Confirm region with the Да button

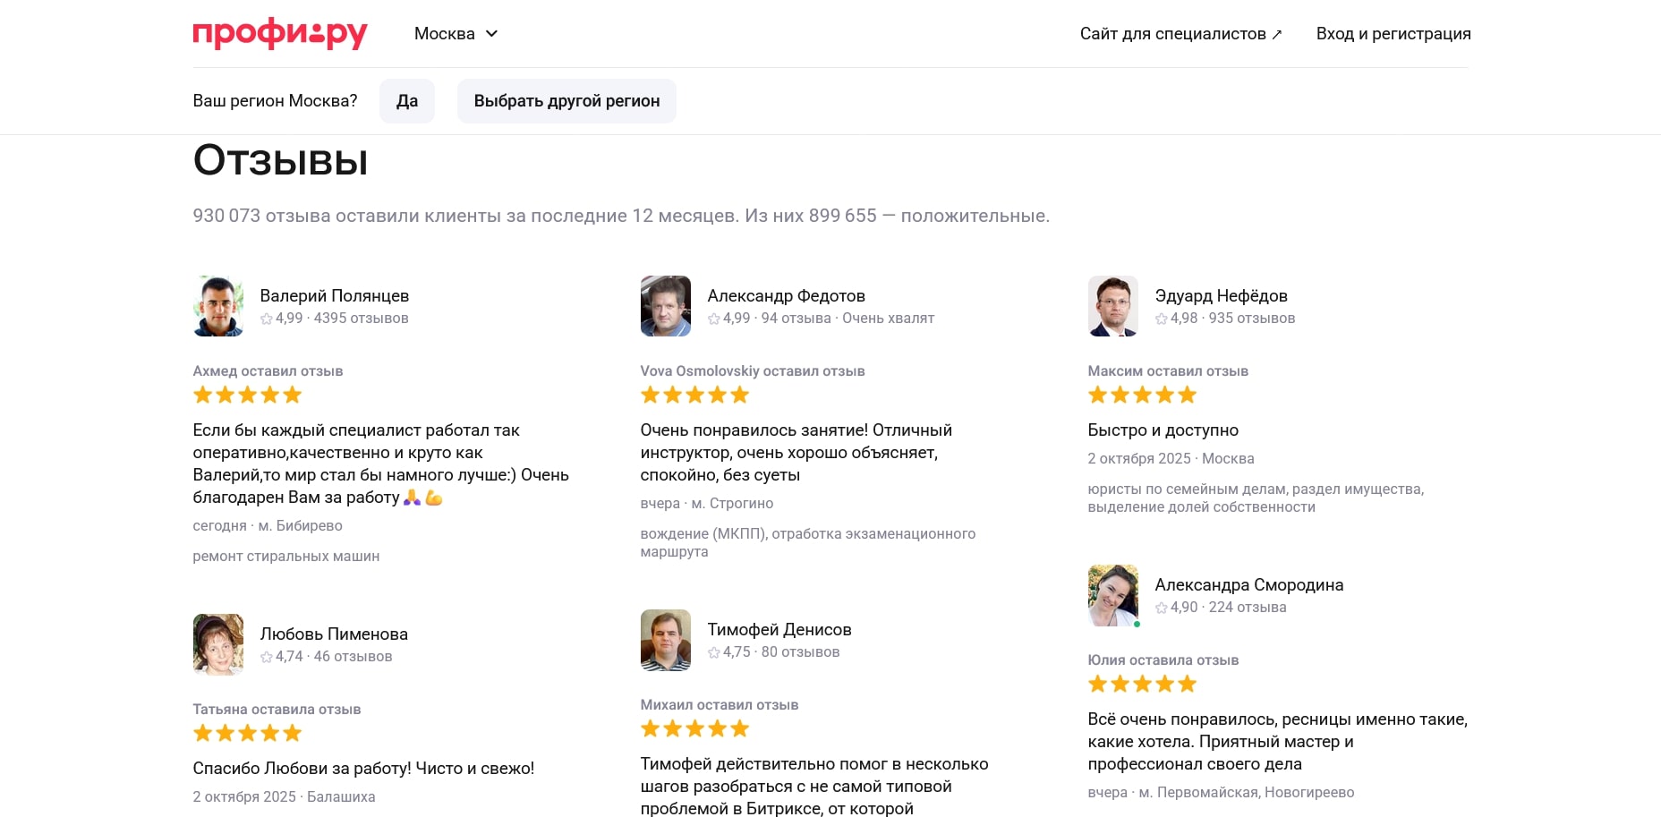coord(406,101)
